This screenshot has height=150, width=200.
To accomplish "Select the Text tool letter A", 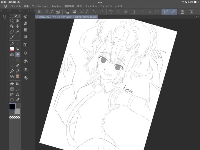I will 17,94.
